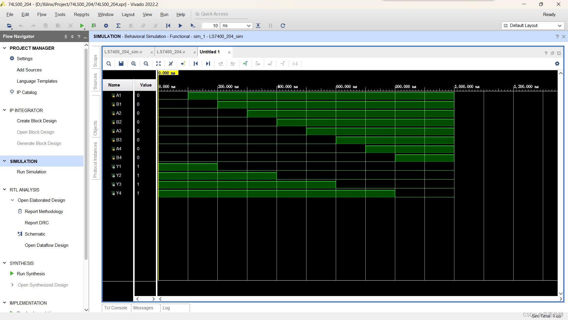The height and width of the screenshot is (320, 568).
Task: Click Go to Cursor icon
Action: pyautogui.click(x=183, y=63)
